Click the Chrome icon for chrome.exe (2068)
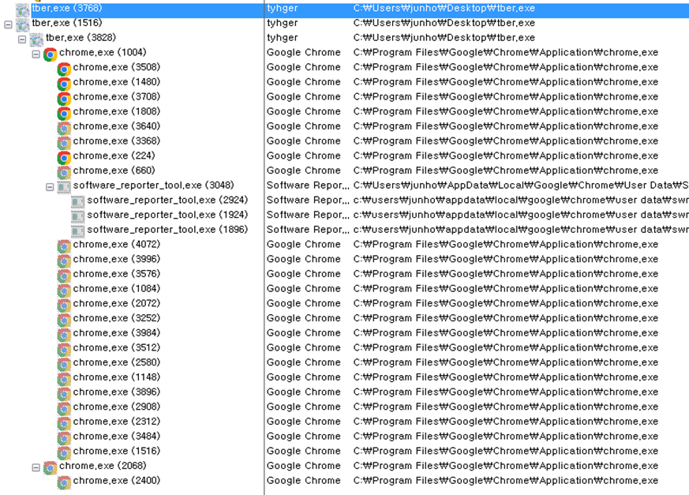689x495 pixels. coord(50,467)
